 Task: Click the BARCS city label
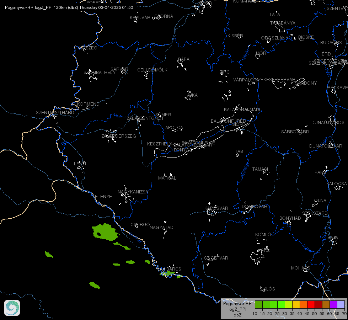coord(174,269)
